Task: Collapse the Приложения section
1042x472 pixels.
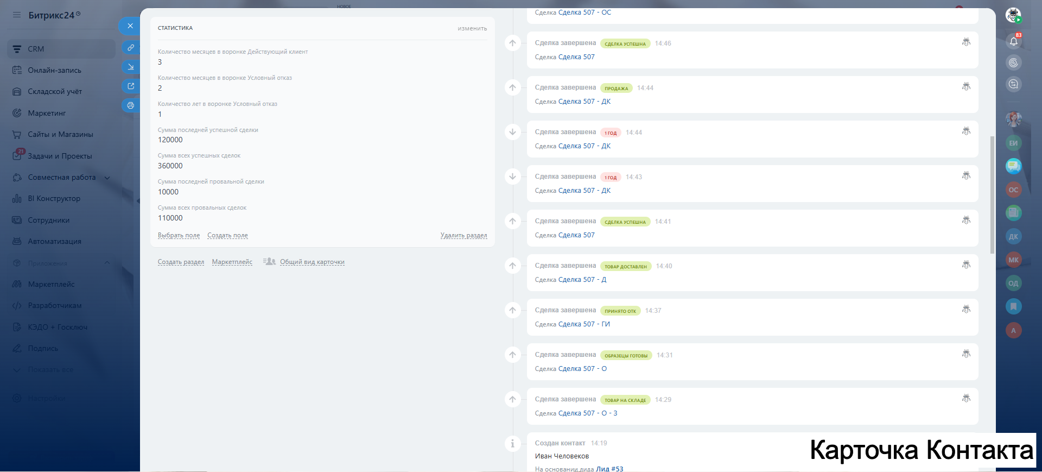Action: click(x=107, y=263)
